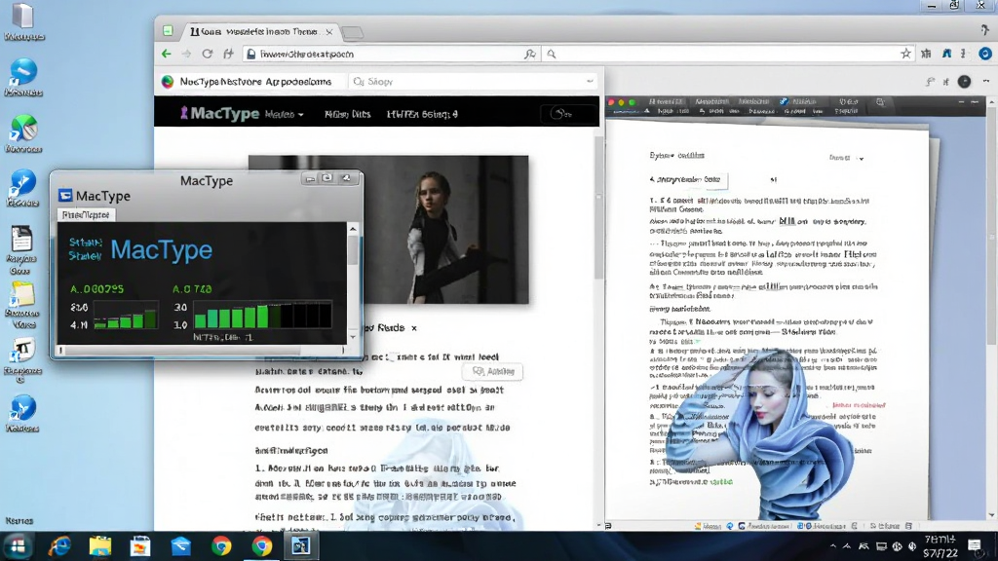Click the orange icon in document status bar
998x561 pixels.
click(698, 526)
